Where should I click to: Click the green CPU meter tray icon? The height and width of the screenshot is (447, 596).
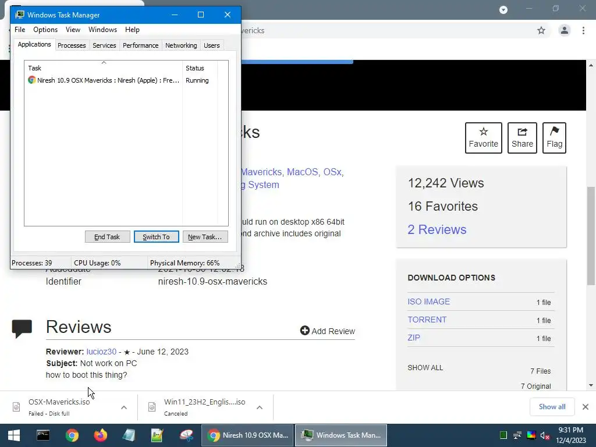coord(503,435)
